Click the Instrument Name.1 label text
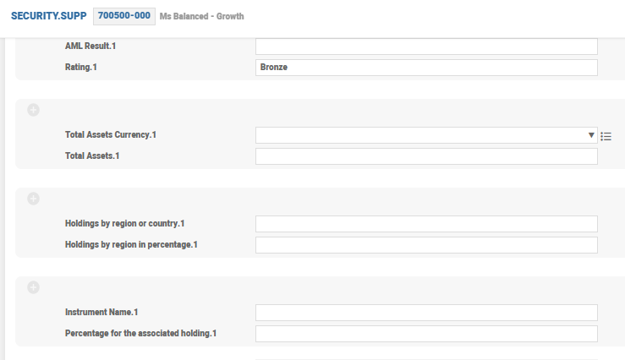 (x=101, y=312)
